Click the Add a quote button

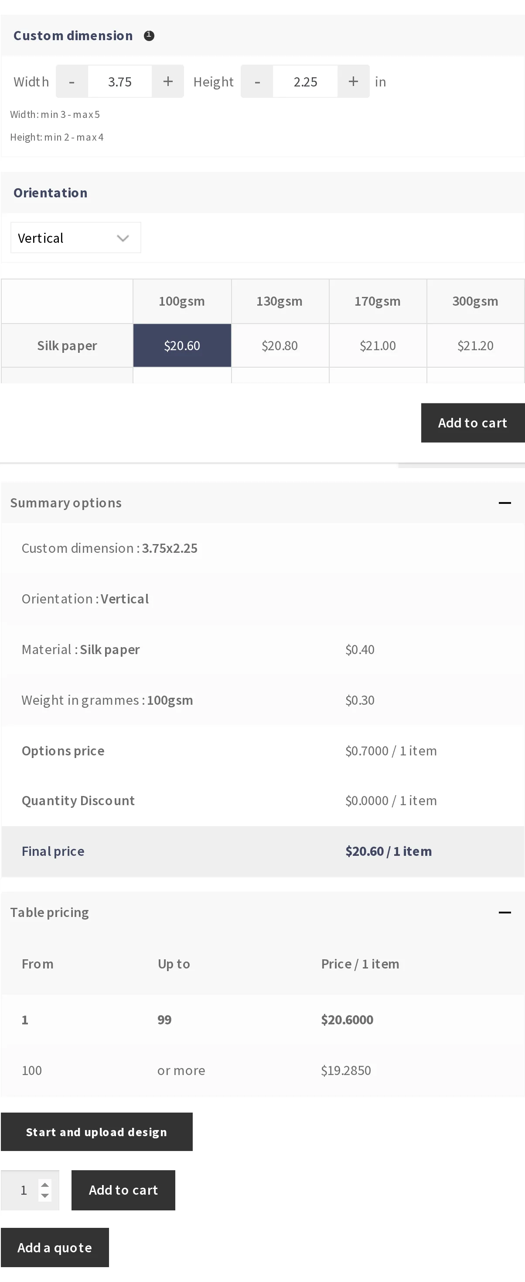[55, 1248]
